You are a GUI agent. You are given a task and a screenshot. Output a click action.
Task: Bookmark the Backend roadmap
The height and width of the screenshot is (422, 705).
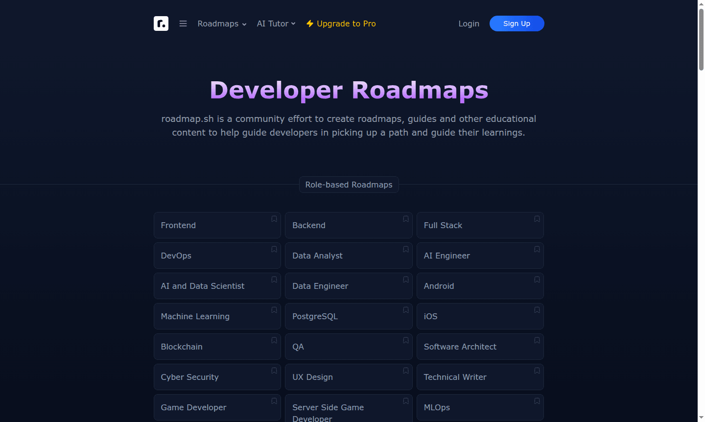click(x=405, y=219)
